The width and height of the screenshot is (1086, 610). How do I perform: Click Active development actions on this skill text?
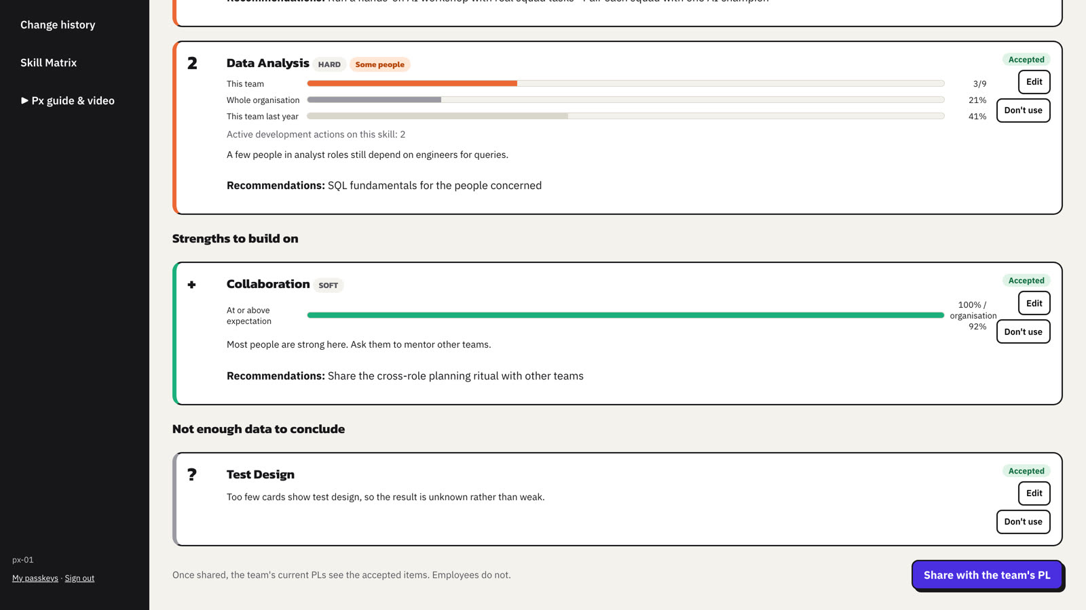(x=316, y=134)
